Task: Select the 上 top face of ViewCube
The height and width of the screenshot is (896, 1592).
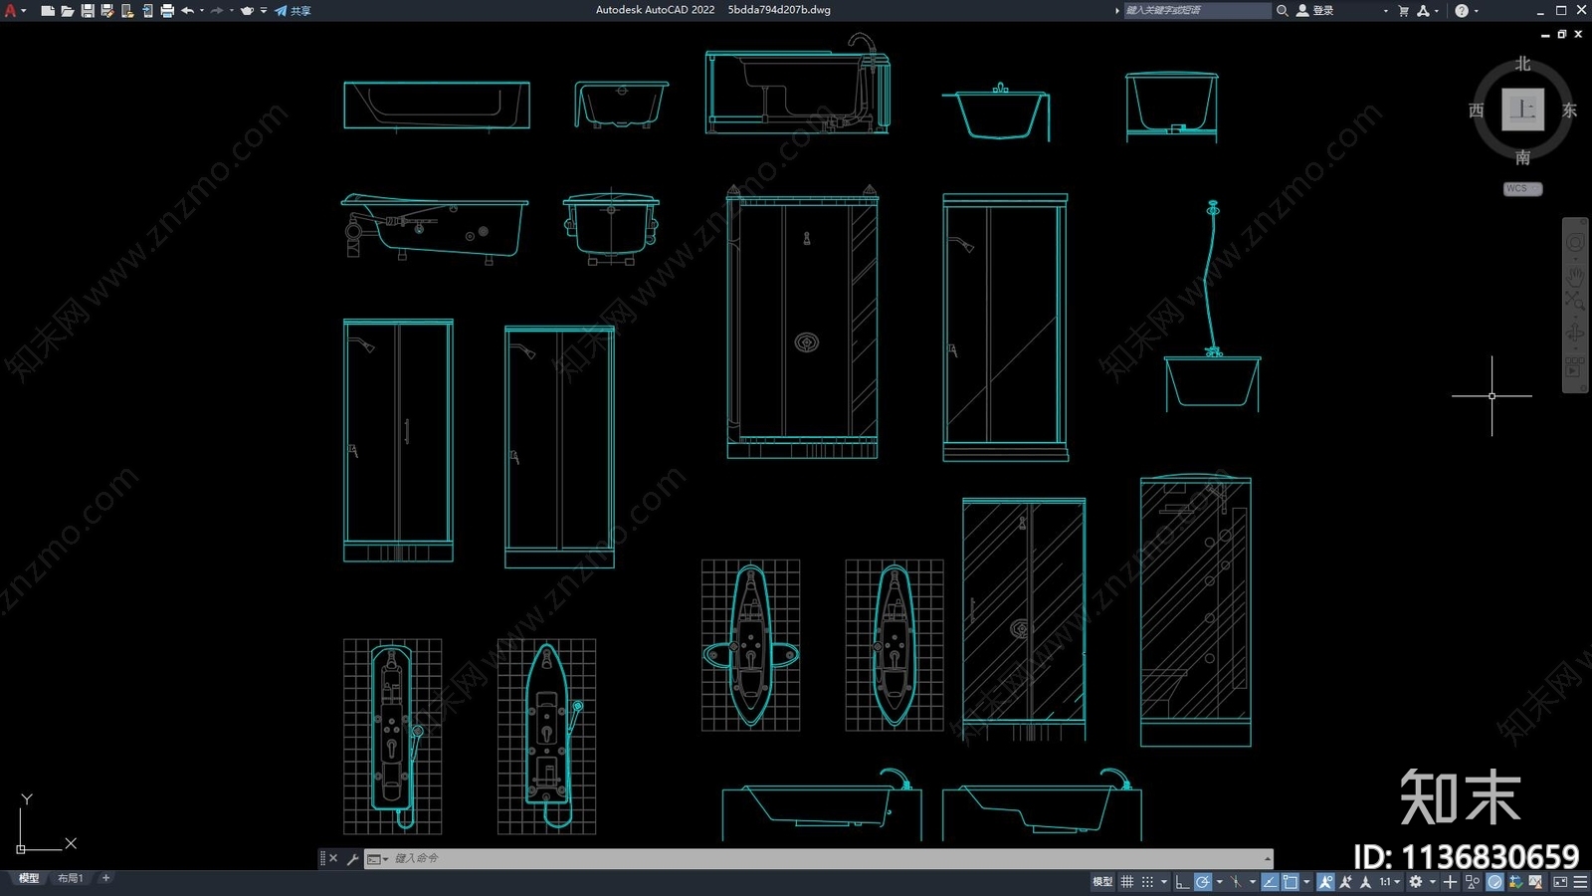Action: point(1522,110)
